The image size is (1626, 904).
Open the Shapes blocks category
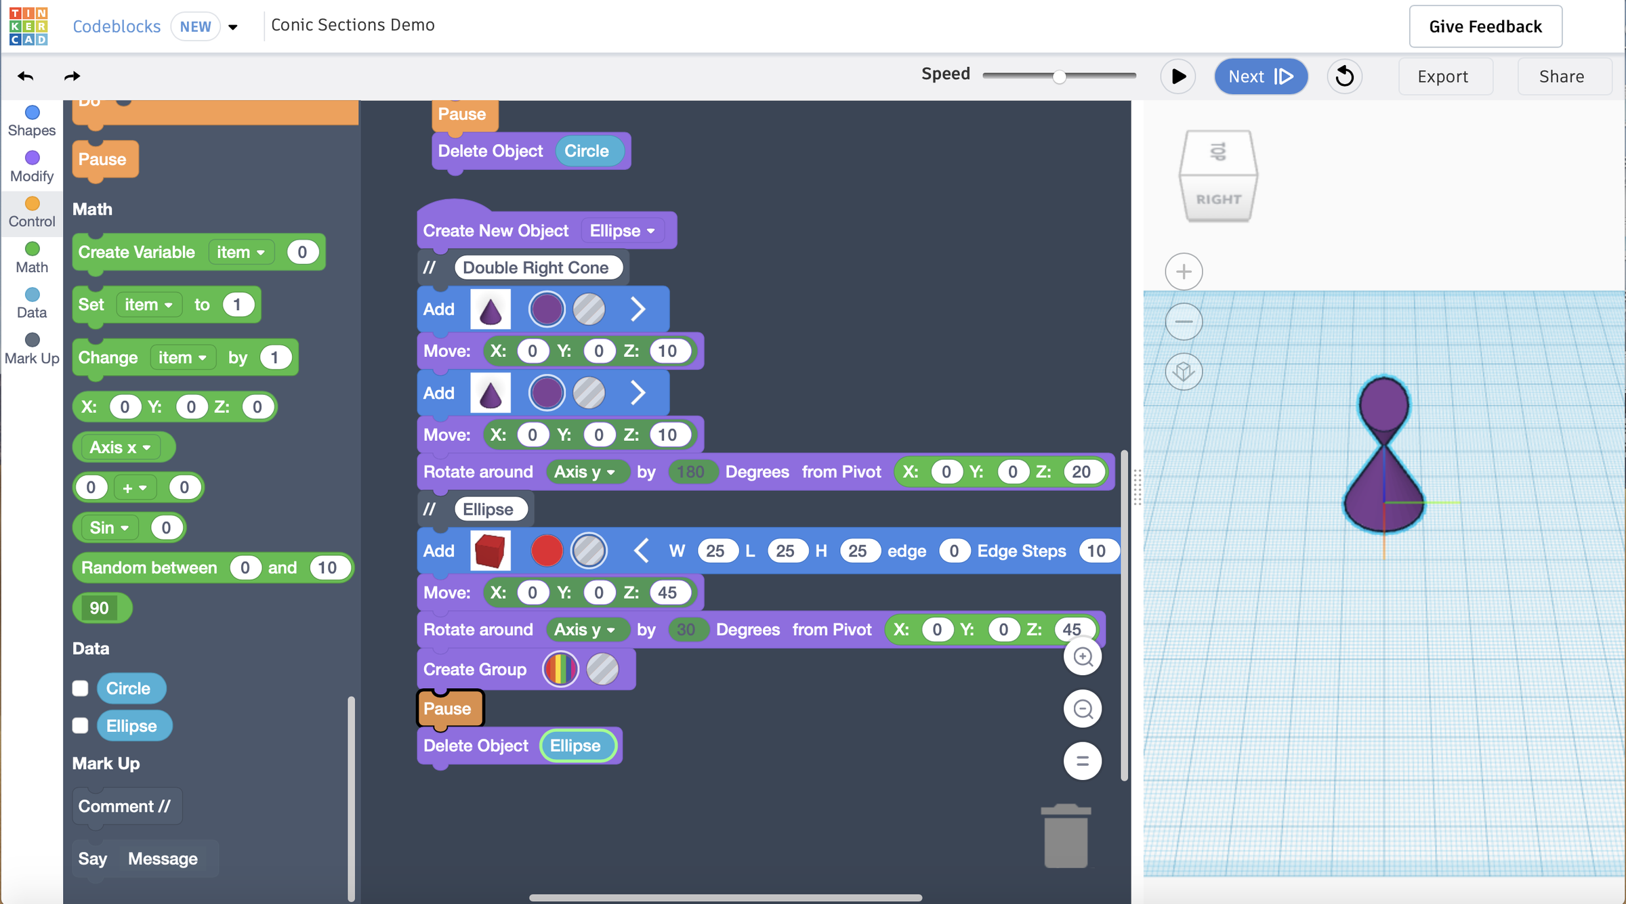coord(31,121)
